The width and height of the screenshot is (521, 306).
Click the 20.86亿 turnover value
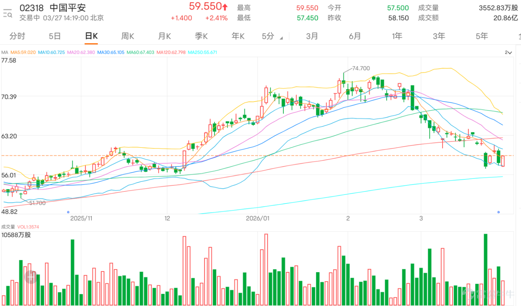click(505, 18)
